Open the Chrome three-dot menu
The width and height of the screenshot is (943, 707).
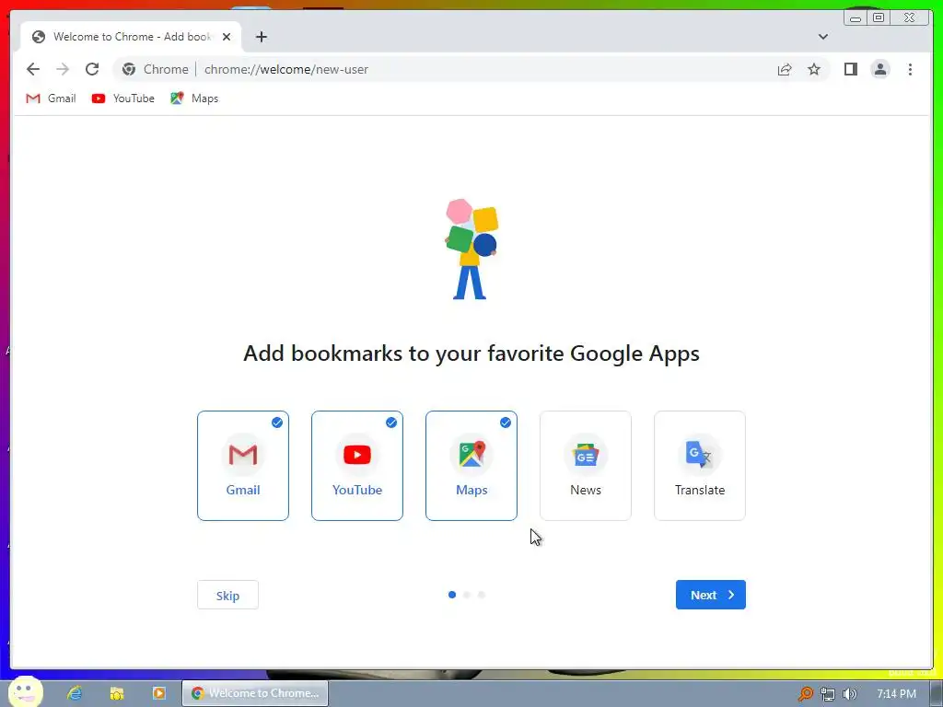point(910,69)
